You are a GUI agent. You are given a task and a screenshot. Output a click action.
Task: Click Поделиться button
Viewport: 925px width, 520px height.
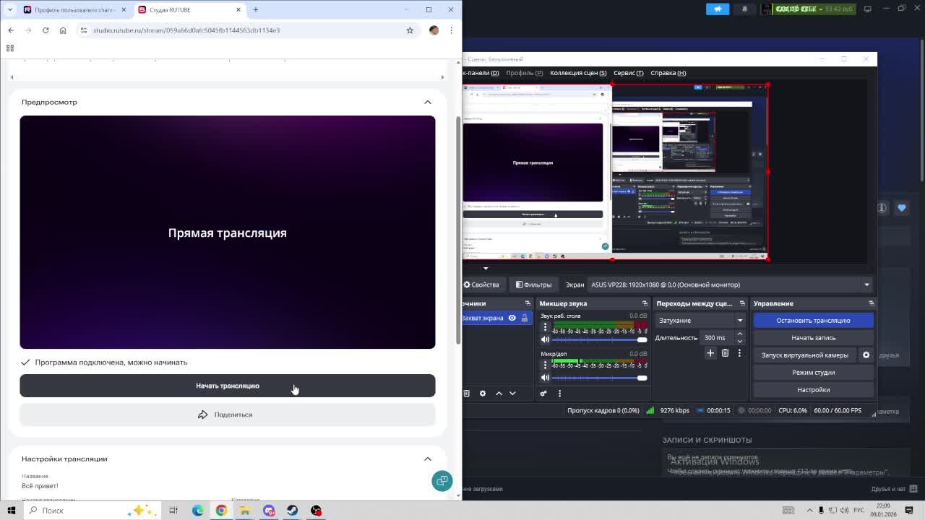(228, 415)
